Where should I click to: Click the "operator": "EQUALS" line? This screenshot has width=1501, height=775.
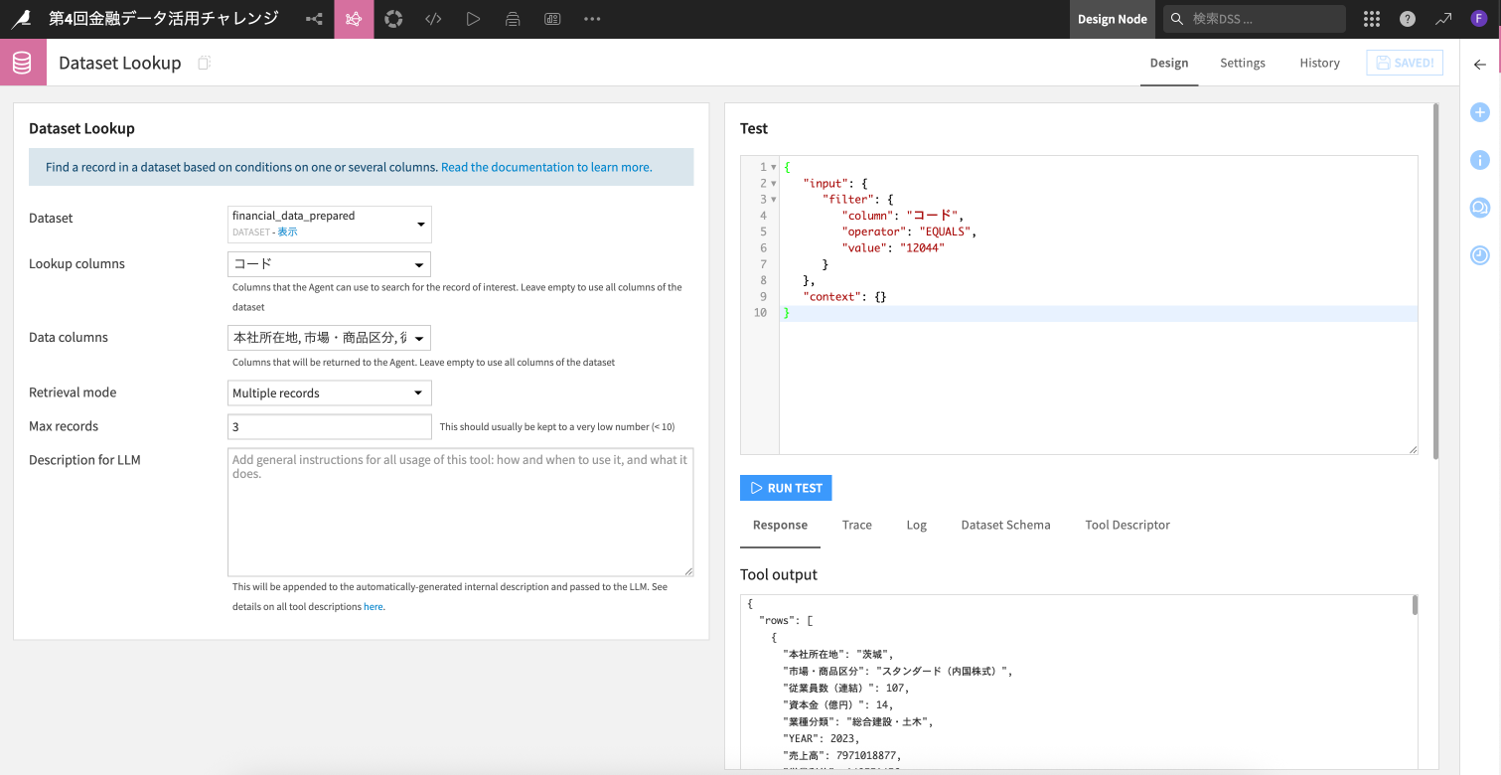click(x=909, y=232)
